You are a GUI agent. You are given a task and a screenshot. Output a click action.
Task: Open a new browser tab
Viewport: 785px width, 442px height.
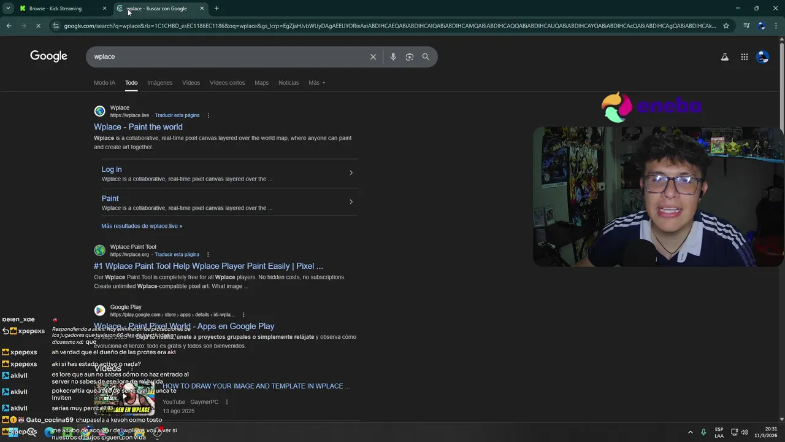tap(216, 9)
